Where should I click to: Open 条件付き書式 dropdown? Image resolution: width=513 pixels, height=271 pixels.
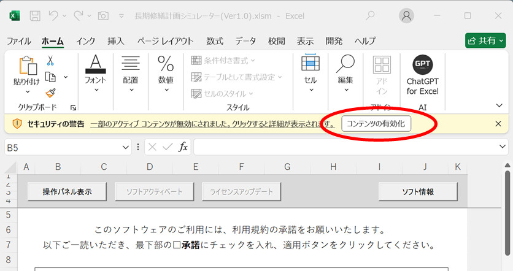[223, 60]
